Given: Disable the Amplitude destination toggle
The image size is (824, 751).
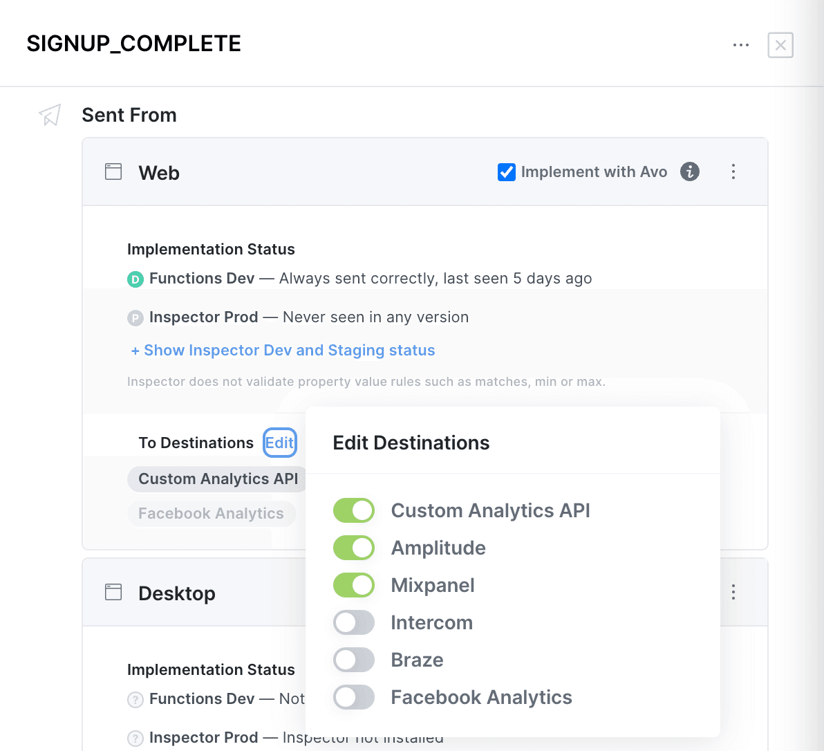Looking at the screenshot, I should click(354, 548).
